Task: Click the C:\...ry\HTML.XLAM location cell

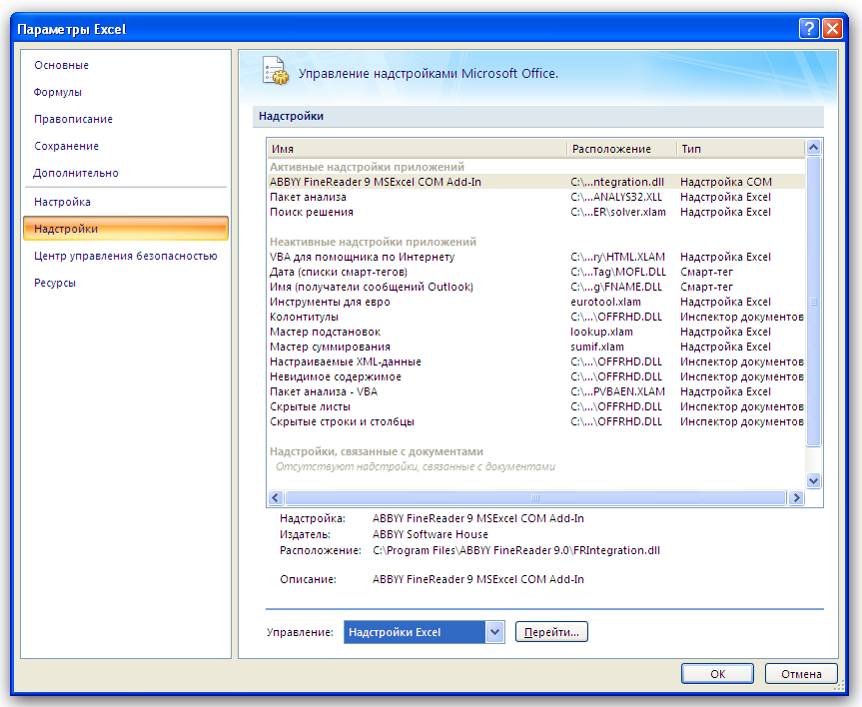Action: [x=617, y=257]
